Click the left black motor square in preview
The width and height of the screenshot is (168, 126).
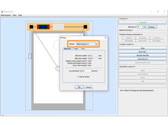(31, 27)
